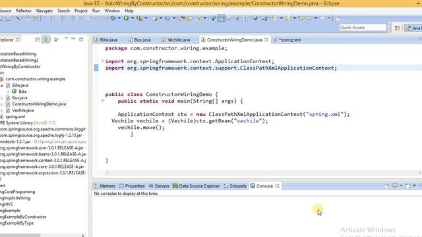The width and height of the screenshot is (422, 237).
Task: Open dropdown arrow next to Back navigation
Action: pyautogui.click(x=316, y=18)
